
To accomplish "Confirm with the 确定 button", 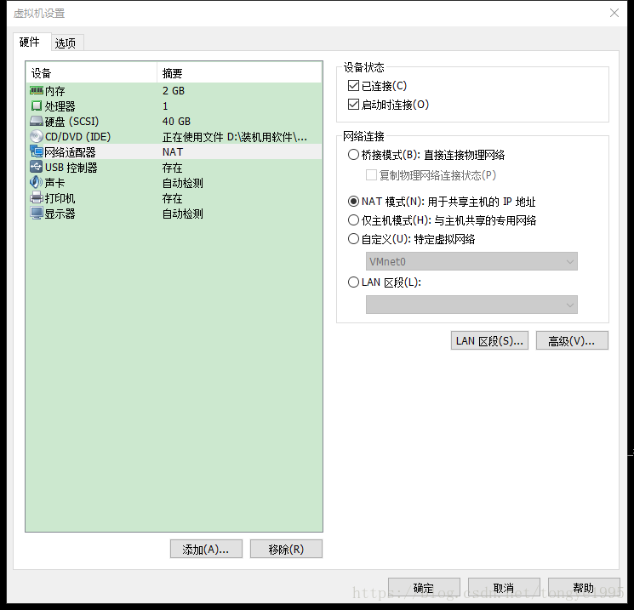I will click(424, 587).
